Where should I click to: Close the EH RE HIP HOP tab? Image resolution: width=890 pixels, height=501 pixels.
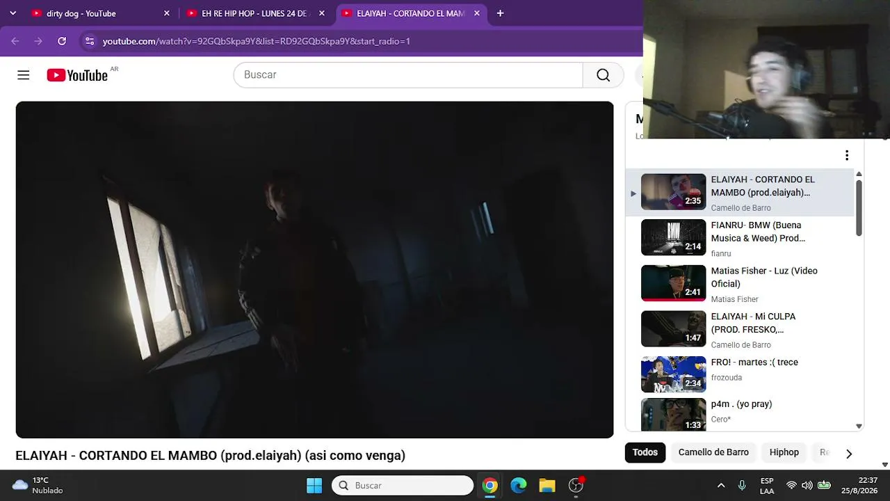(x=322, y=13)
